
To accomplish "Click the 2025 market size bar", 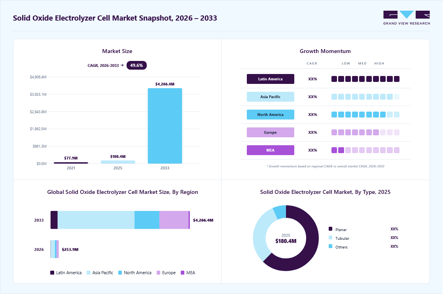I will tap(118, 162).
